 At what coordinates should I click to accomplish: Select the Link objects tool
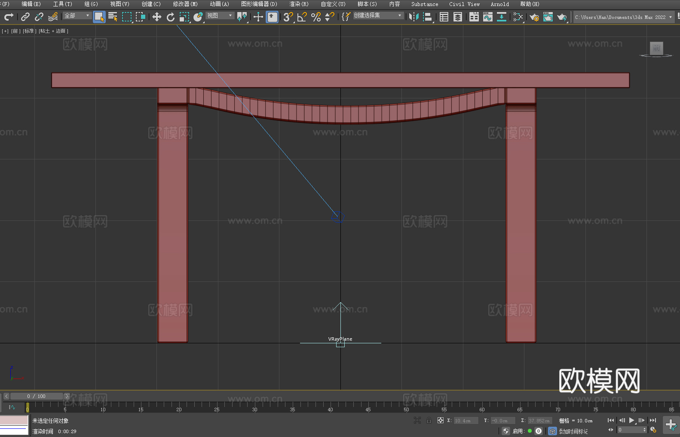click(x=25, y=17)
